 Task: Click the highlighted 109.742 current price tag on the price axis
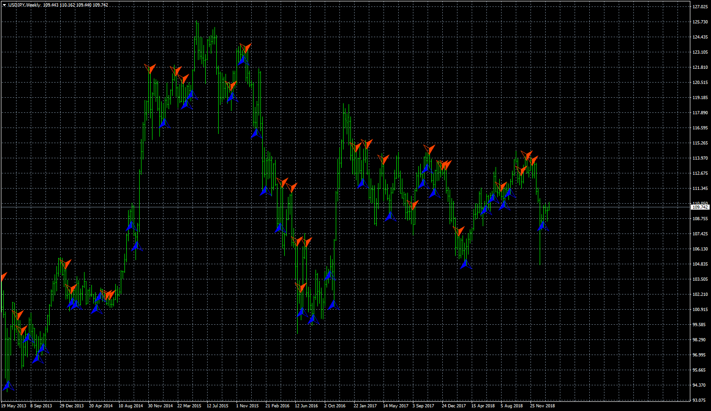coord(700,207)
